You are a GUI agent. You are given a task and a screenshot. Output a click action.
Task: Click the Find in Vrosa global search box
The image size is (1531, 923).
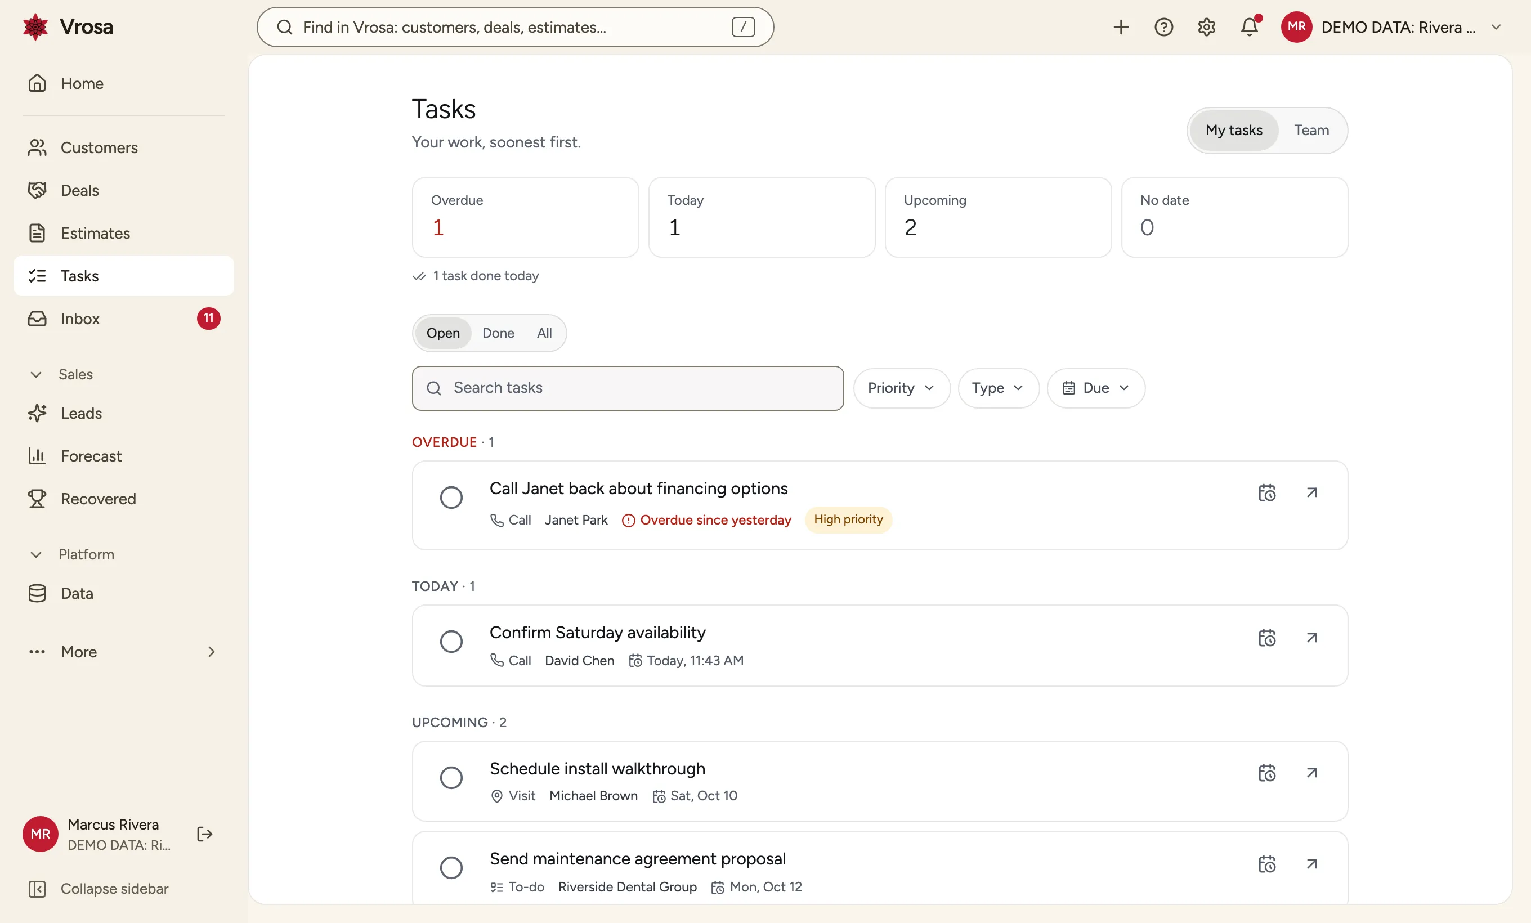515,28
